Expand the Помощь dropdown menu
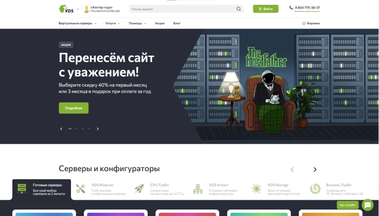The image size is (379, 216). pyautogui.click(x=138, y=23)
